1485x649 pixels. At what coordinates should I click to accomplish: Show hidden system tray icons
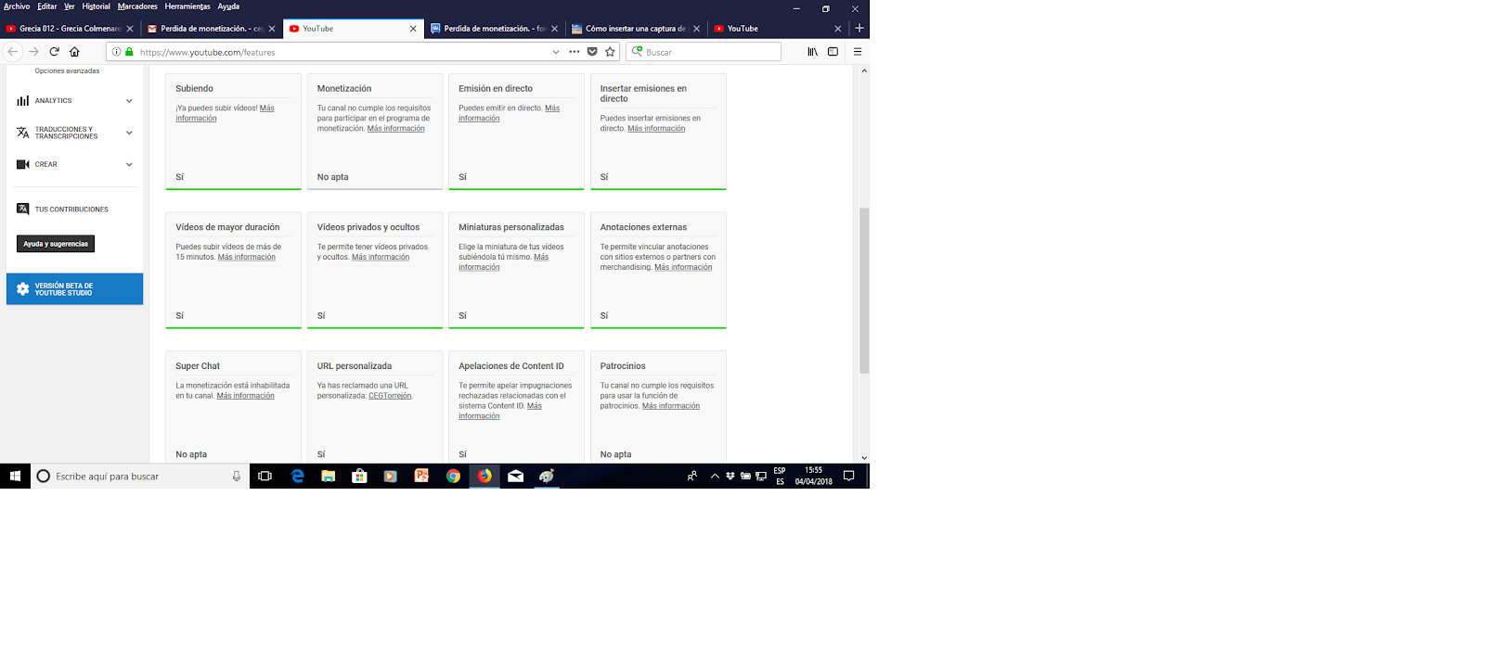tap(715, 476)
